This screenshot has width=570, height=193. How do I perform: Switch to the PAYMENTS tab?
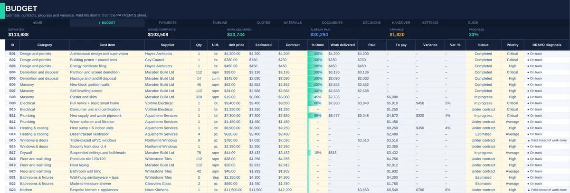coord(168,23)
